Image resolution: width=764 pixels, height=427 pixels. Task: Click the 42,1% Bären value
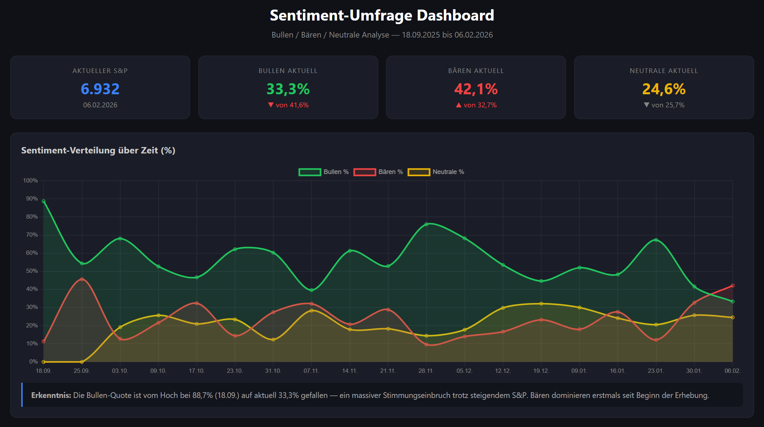coord(476,89)
